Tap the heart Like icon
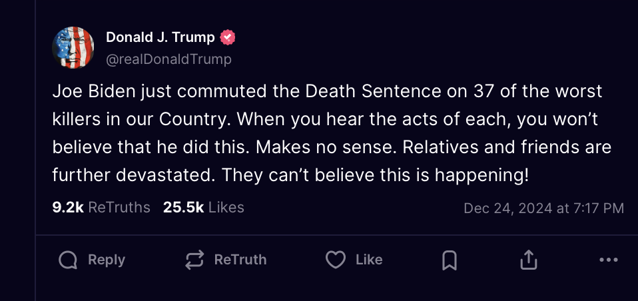The height and width of the screenshot is (301, 638). pyautogui.click(x=336, y=260)
